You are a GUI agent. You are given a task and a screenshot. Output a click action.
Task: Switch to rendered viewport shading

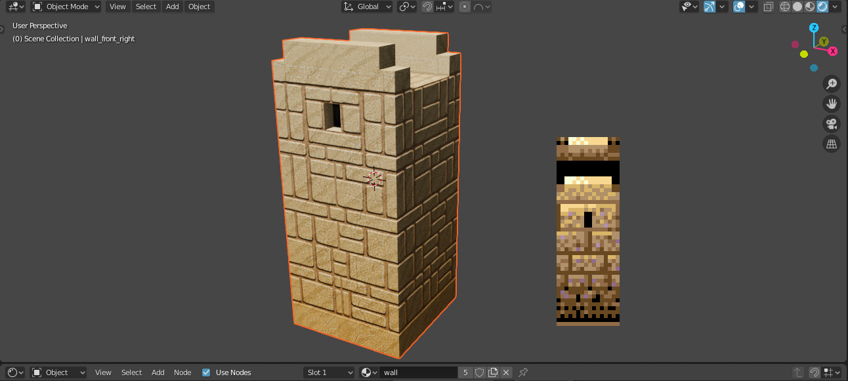[822, 7]
